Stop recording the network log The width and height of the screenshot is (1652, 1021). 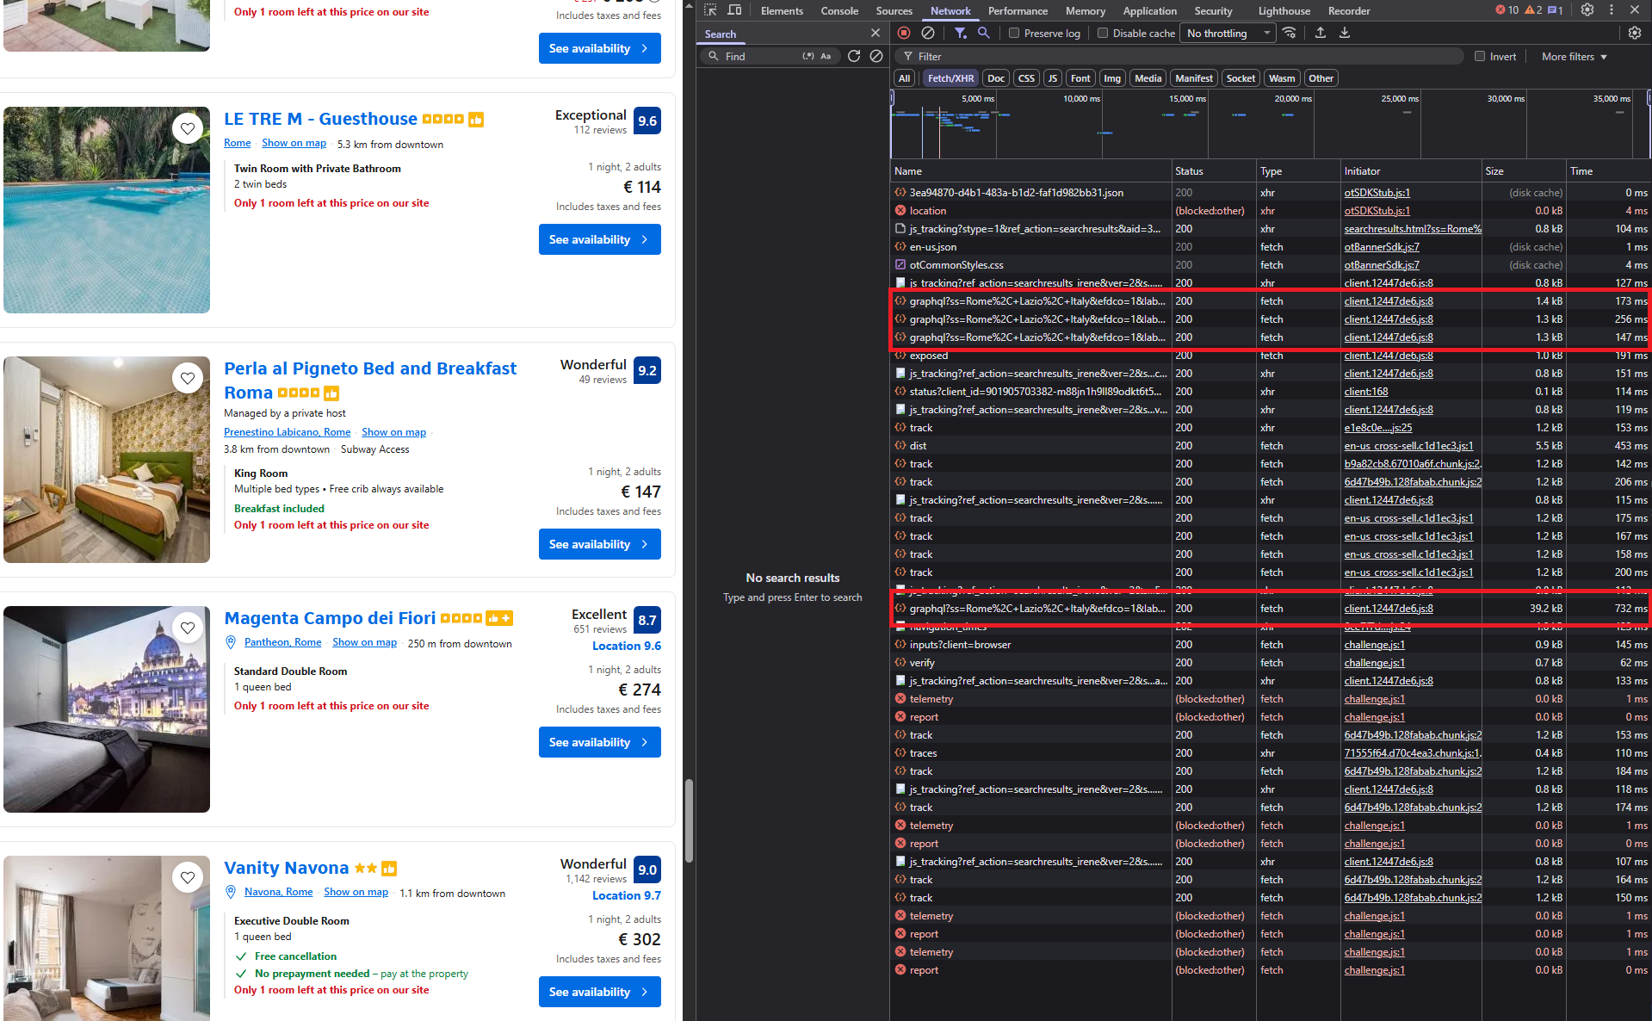pyautogui.click(x=904, y=33)
